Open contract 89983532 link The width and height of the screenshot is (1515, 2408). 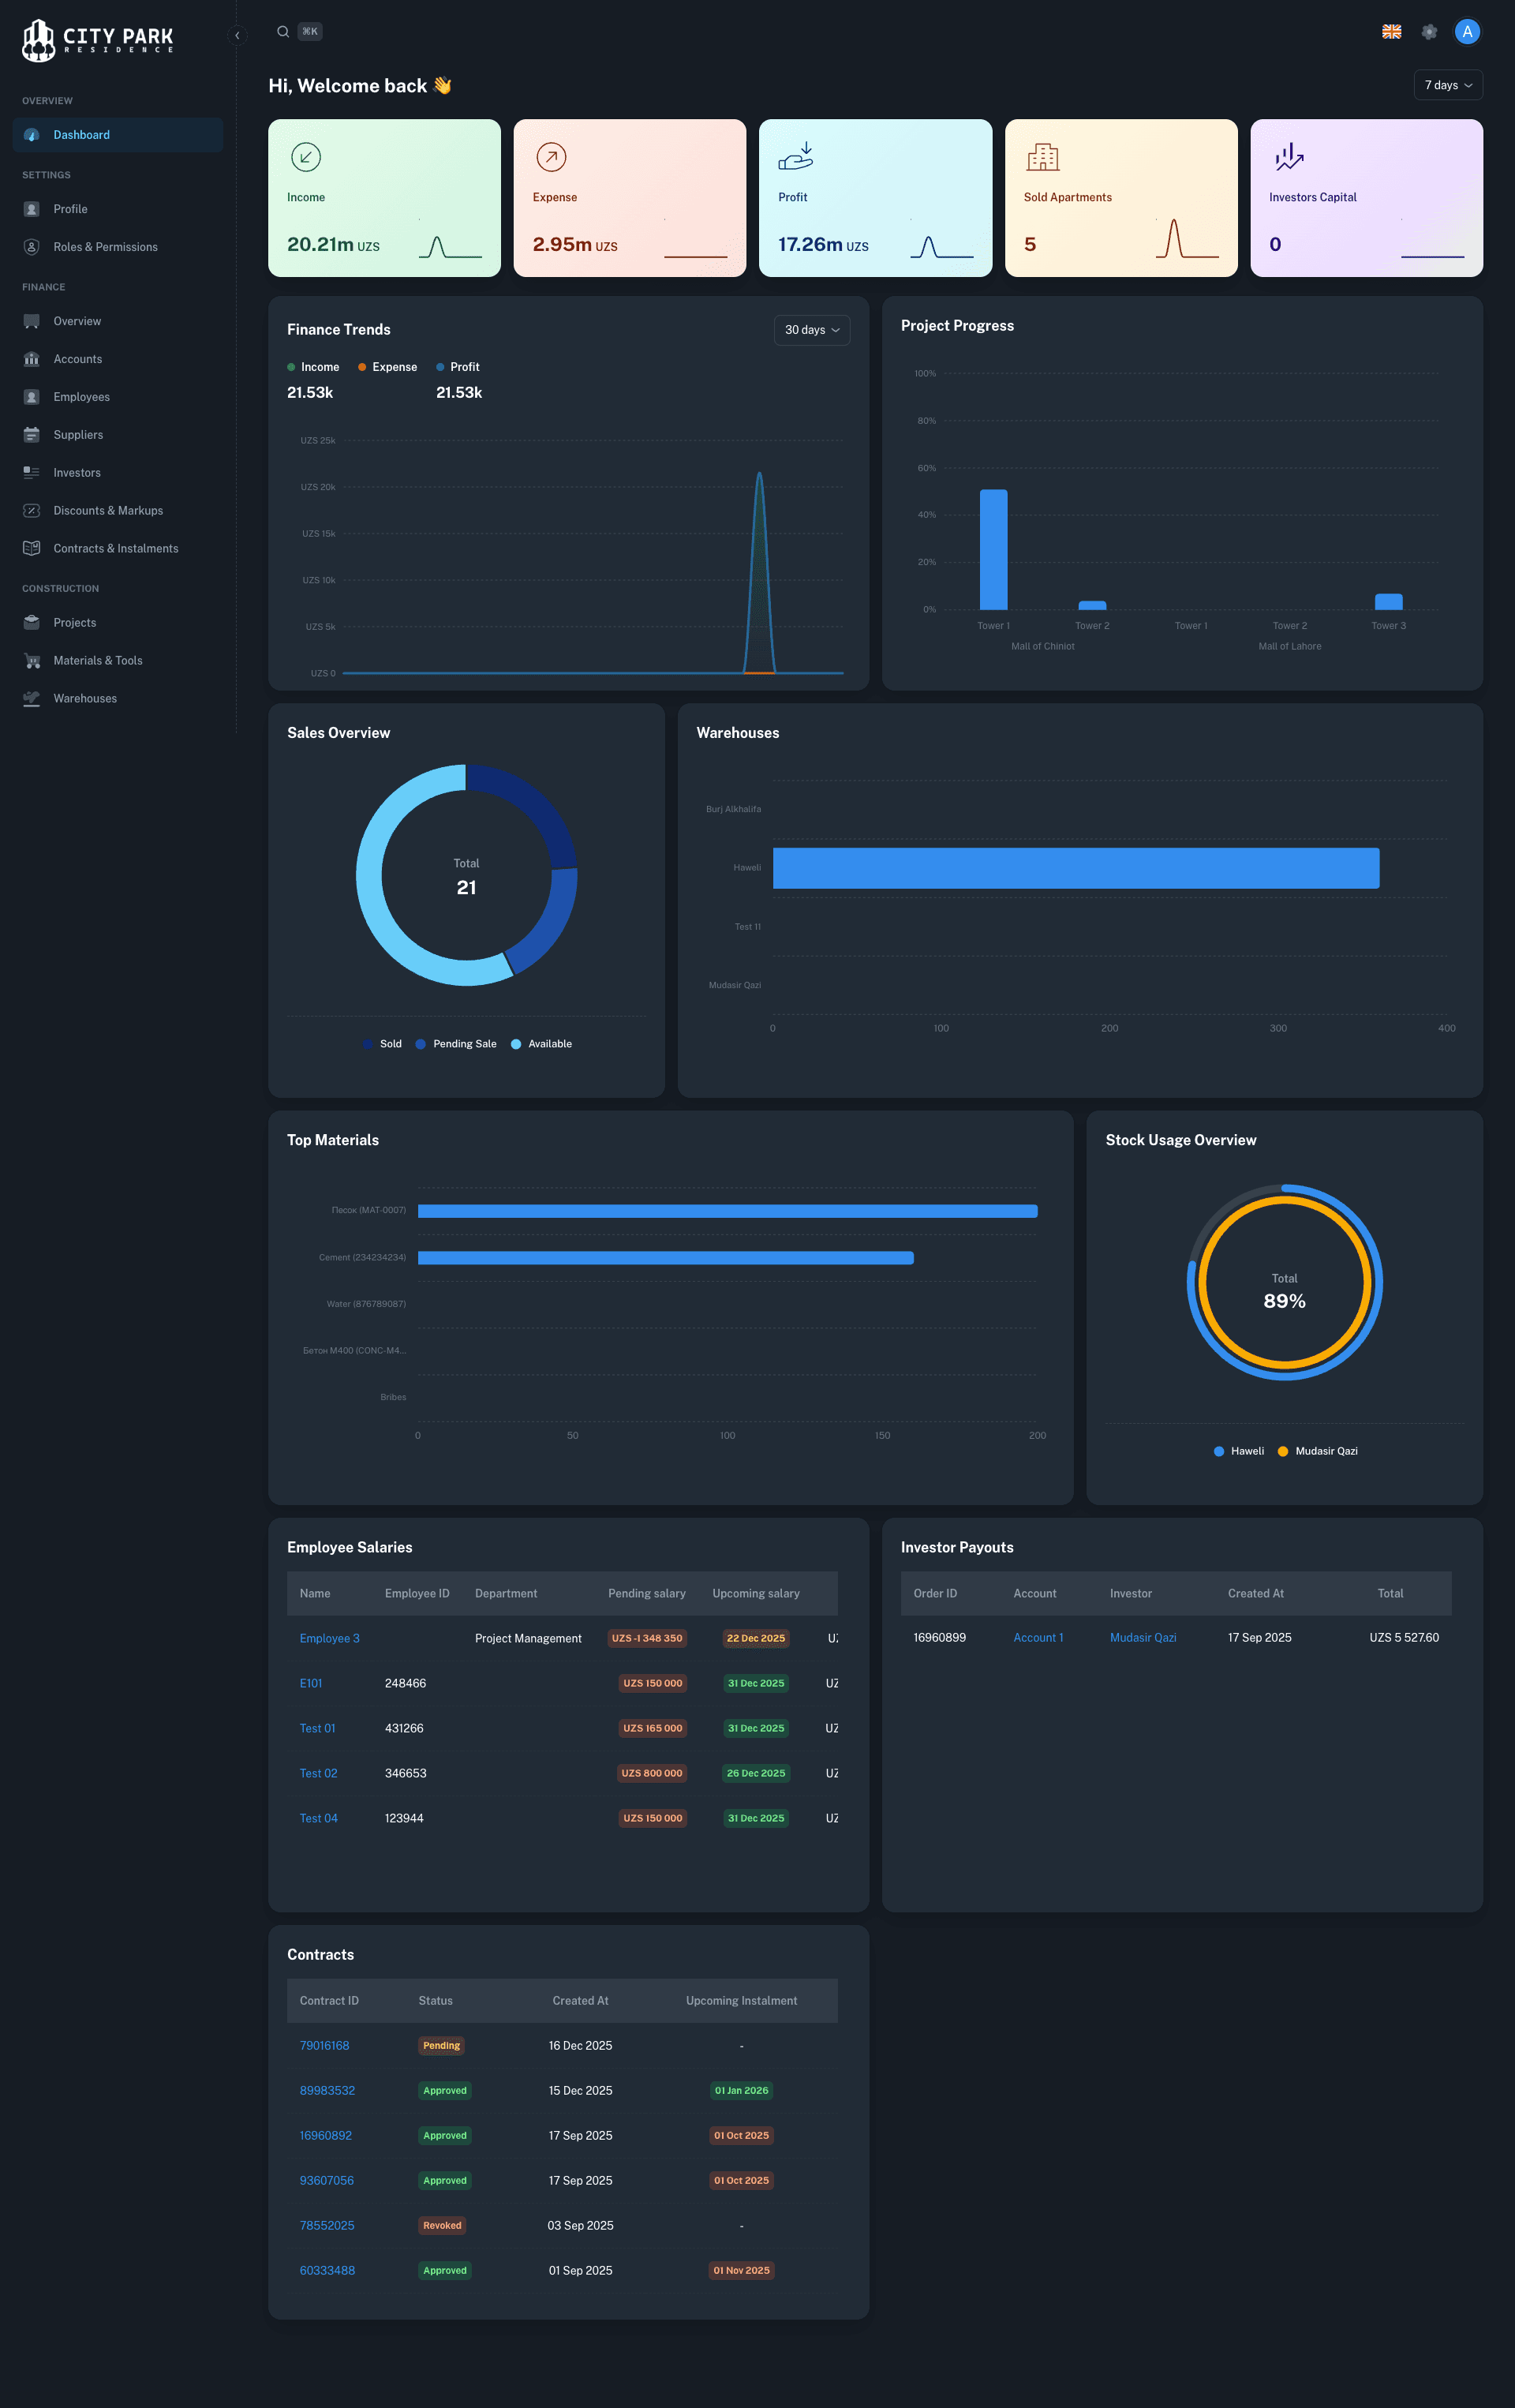point(327,2090)
